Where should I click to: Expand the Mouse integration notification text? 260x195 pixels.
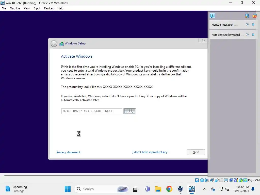coord(224,25)
